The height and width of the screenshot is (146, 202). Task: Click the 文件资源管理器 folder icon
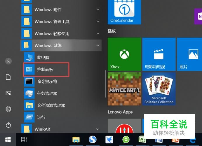[x=29, y=105]
